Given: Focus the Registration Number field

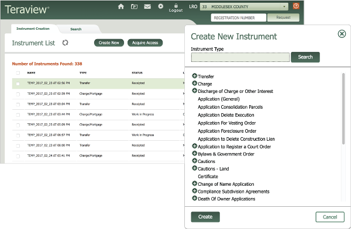Looking at the screenshot, I should [239, 18].
